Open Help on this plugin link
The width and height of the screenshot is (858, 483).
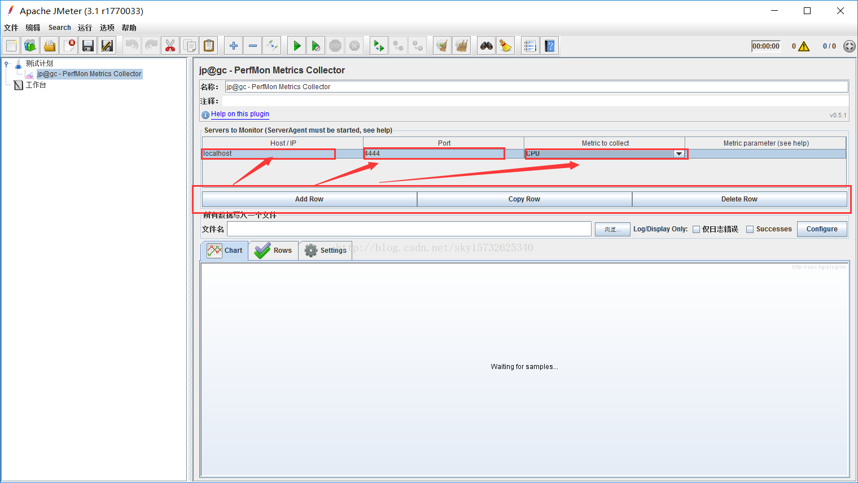point(240,114)
